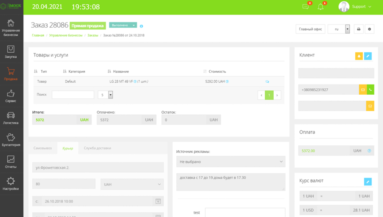The image size is (383, 217).
Task: Open the messages chat icon in header
Action: click(x=306, y=7)
